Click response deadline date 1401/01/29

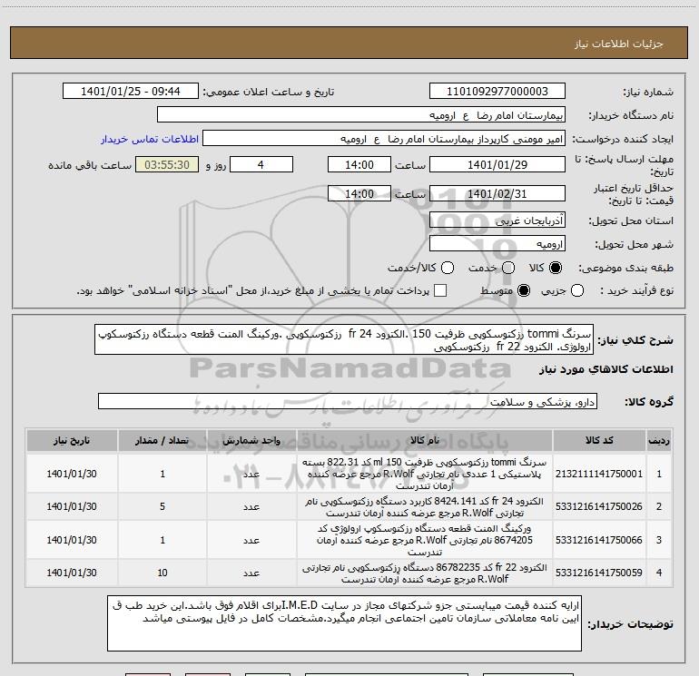497,164
